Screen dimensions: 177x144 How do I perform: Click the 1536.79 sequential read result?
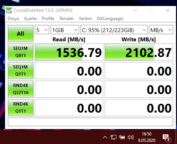pos(69,52)
